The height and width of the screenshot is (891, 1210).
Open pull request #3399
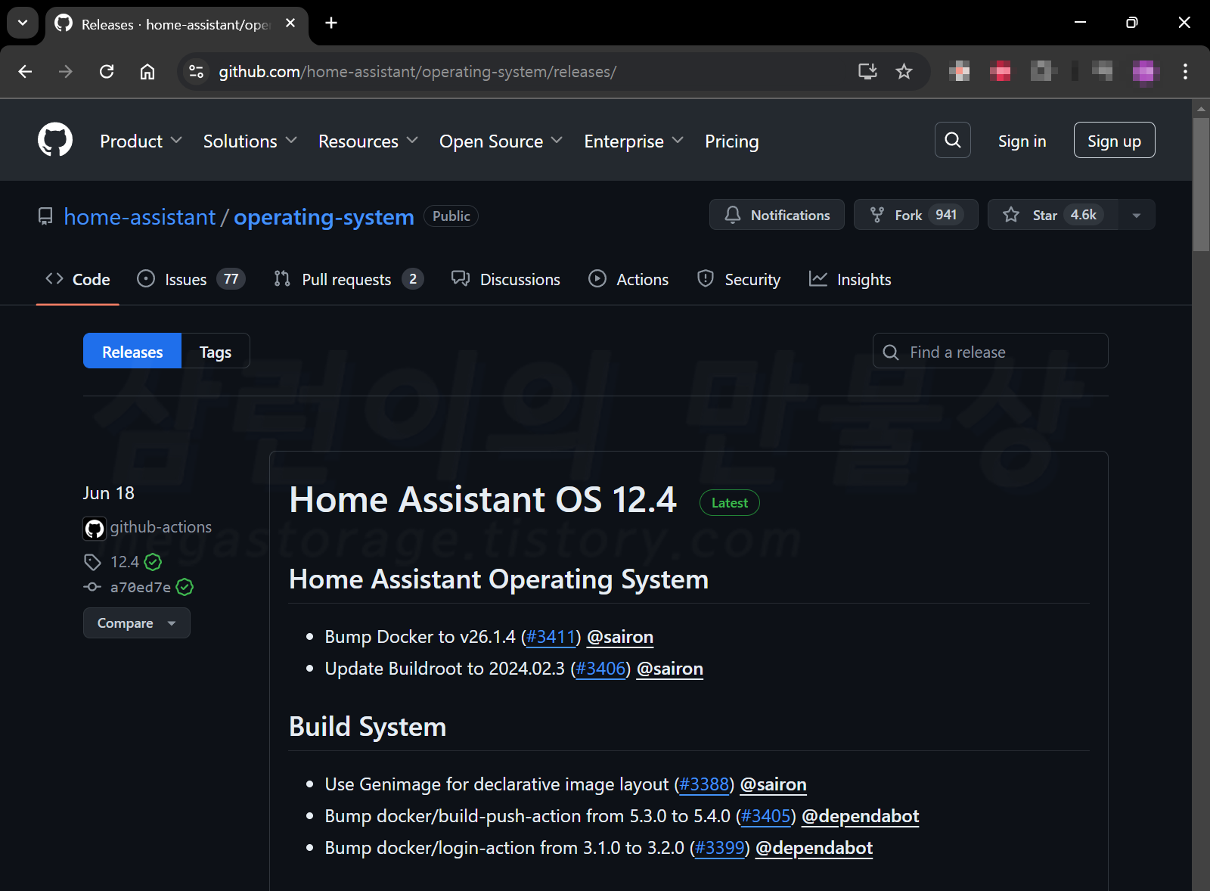pyautogui.click(x=720, y=848)
